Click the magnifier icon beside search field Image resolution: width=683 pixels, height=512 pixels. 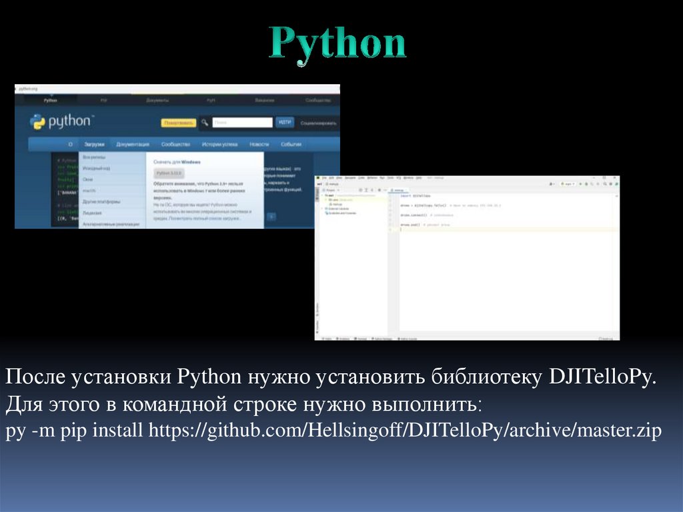tap(204, 123)
